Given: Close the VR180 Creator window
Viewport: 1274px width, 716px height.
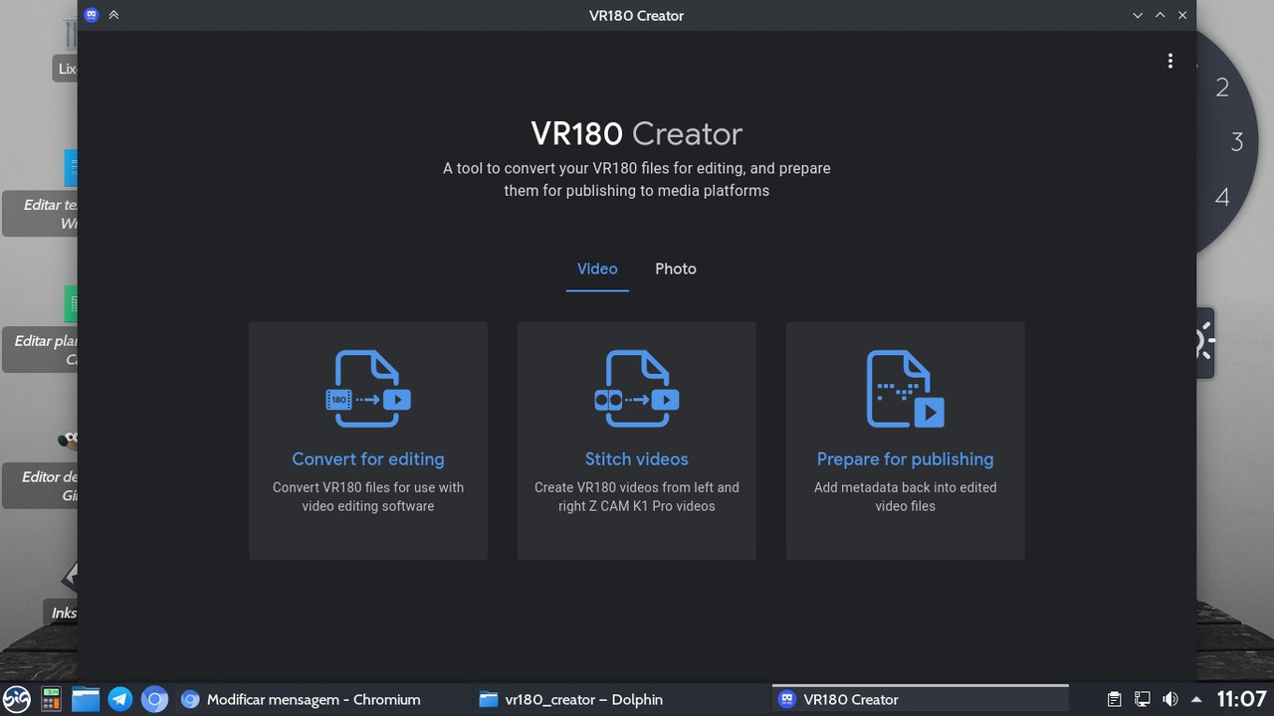Looking at the screenshot, I should click(x=1182, y=15).
